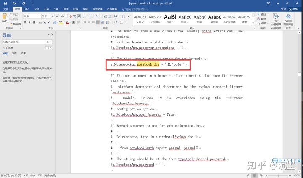Toggle Align Left paragraph alignment

pos(85,22)
